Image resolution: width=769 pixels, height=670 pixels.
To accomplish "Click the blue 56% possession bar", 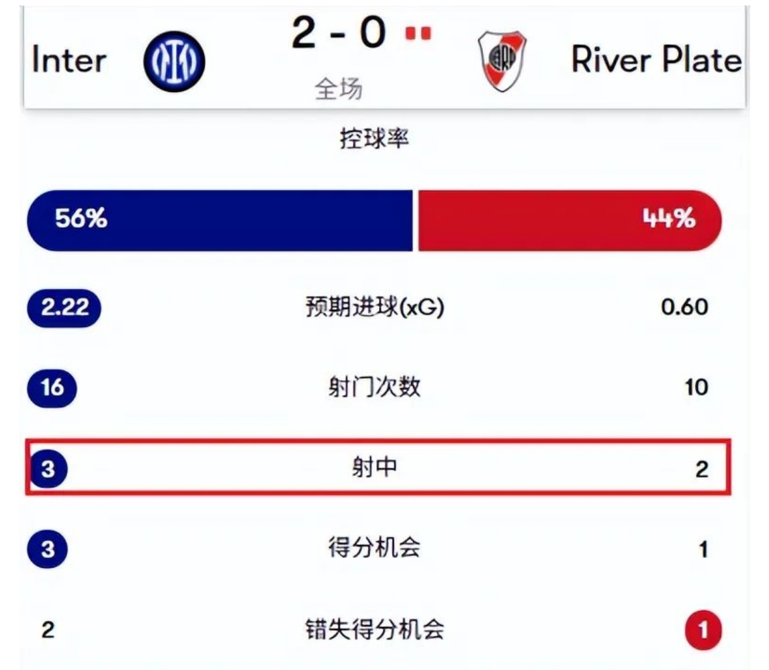I will (x=220, y=220).
